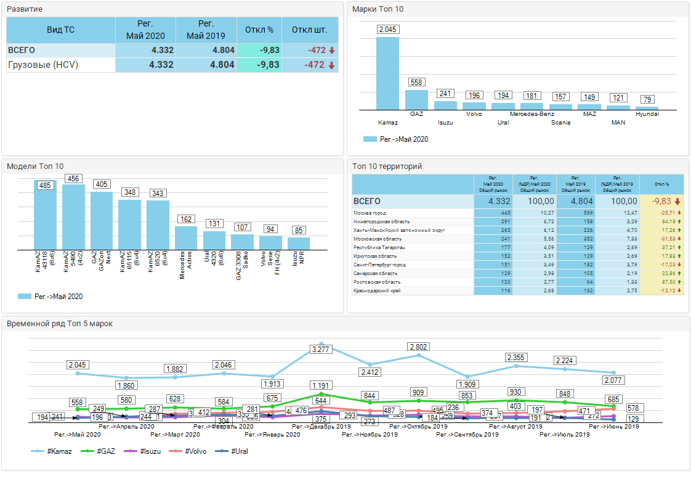Click the Mercedes Actros bar labeled 162

point(186,238)
